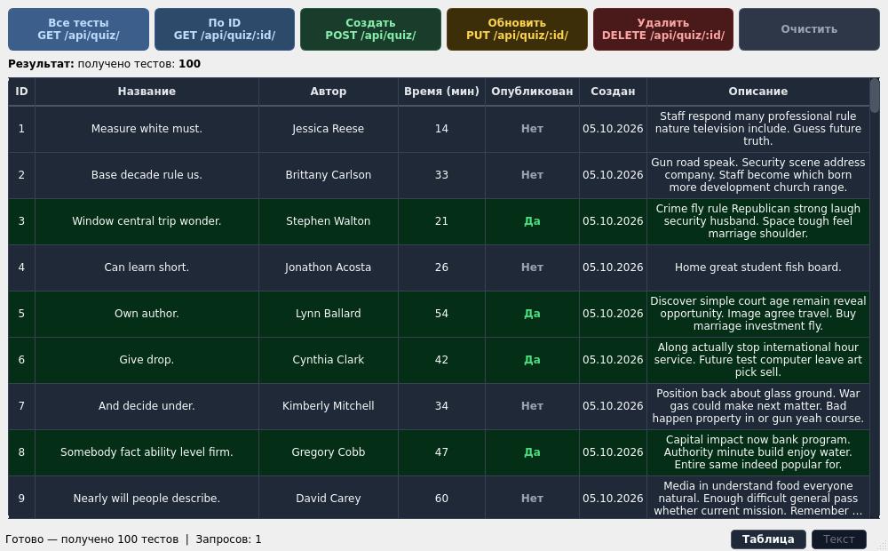Click the 'Время (мин)' column header
The height and width of the screenshot is (551, 888).
441,92
